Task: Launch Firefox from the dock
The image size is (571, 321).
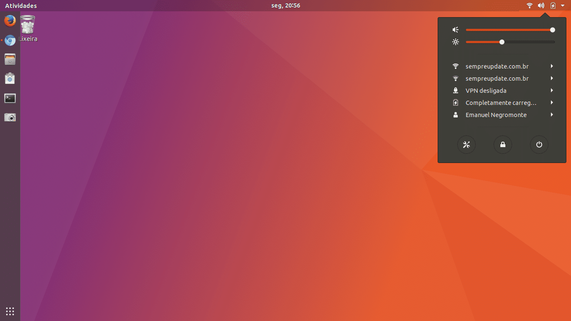Action: (10, 20)
